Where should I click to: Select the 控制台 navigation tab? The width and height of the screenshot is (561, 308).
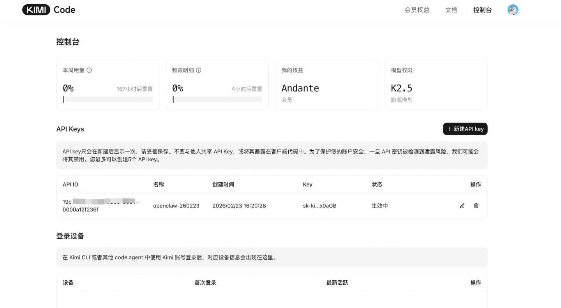click(482, 10)
